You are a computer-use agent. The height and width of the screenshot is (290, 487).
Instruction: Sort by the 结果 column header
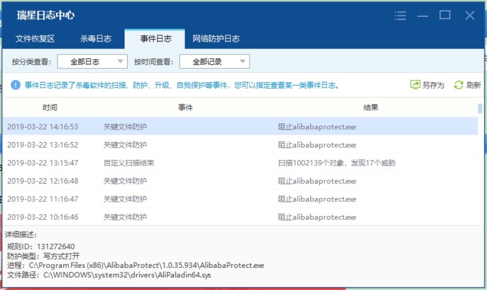click(x=371, y=107)
